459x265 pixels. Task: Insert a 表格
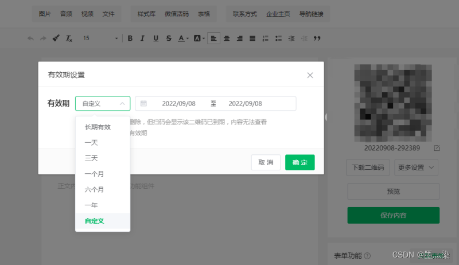point(204,14)
